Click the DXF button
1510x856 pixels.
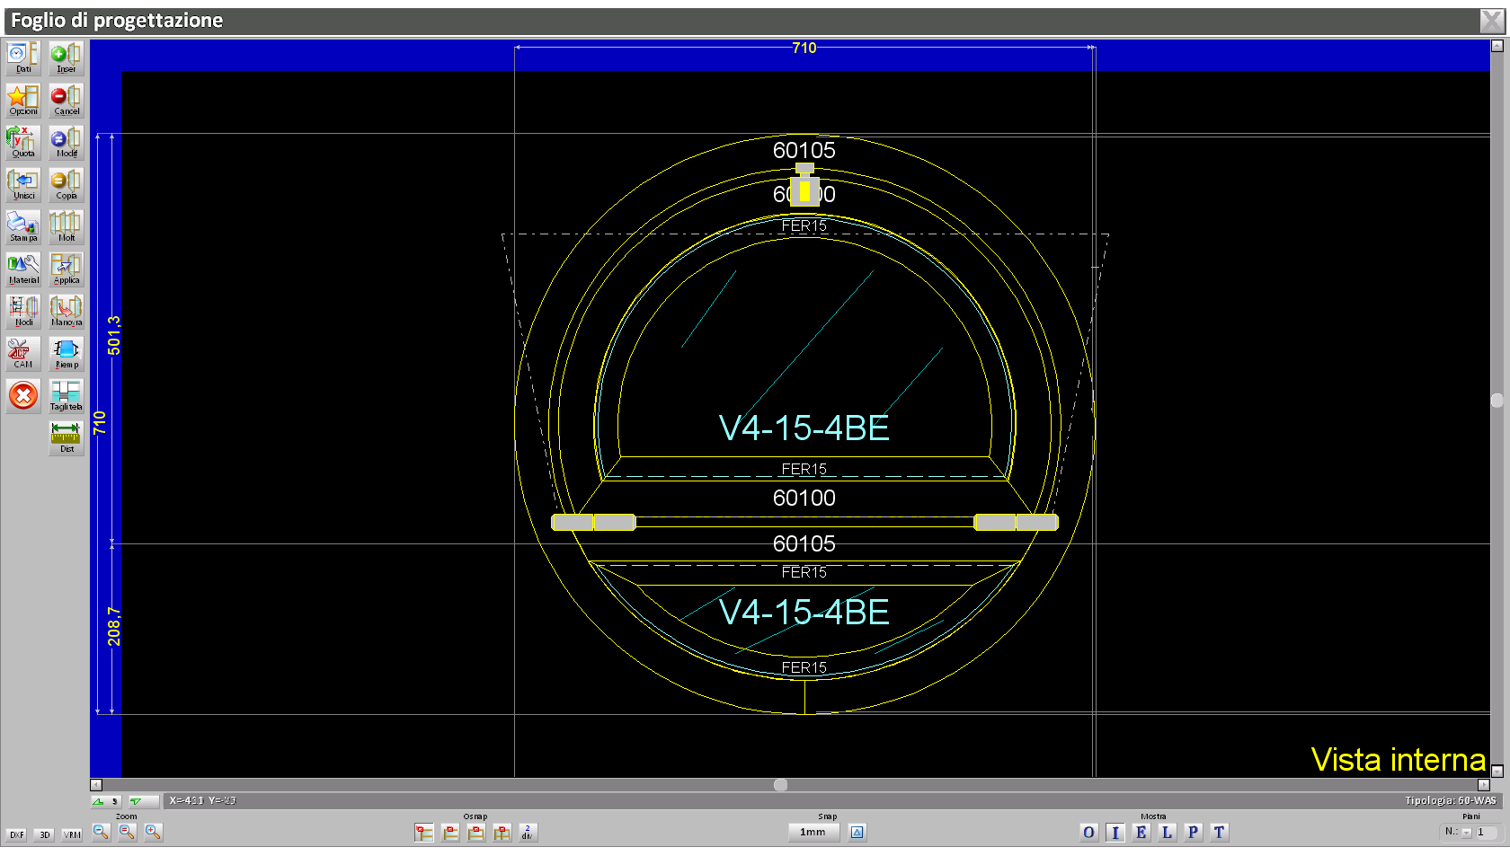coord(17,834)
